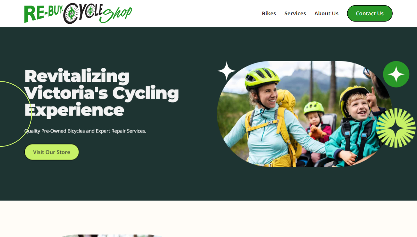Screen dimensions: 417x237
Task: Click the lime circle outline at left edge
Action: pyautogui.click(x=16, y=114)
